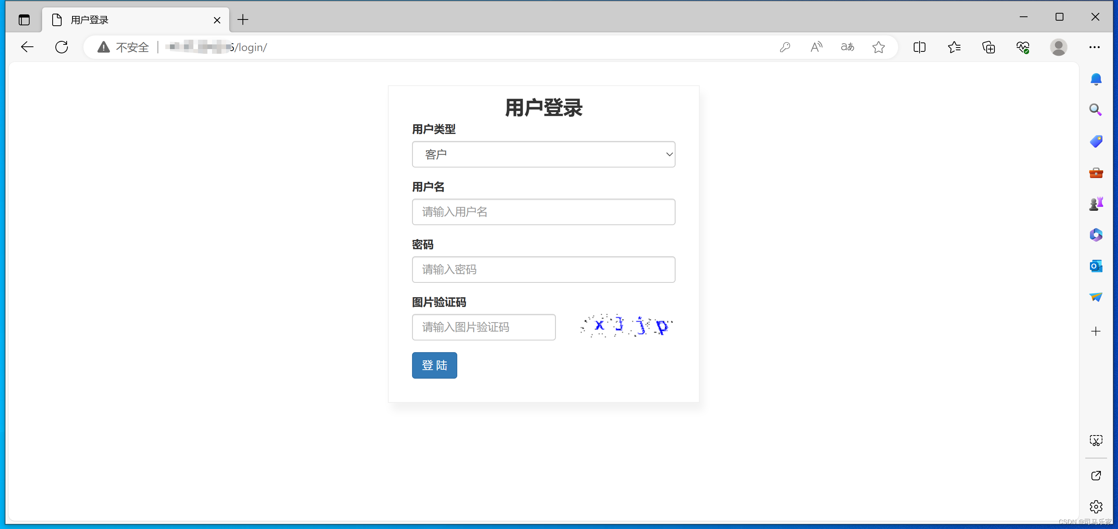Image resolution: width=1118 pixels, height=529 pixels.
Task: Open split screen view
Action: [x=919, y=47]
